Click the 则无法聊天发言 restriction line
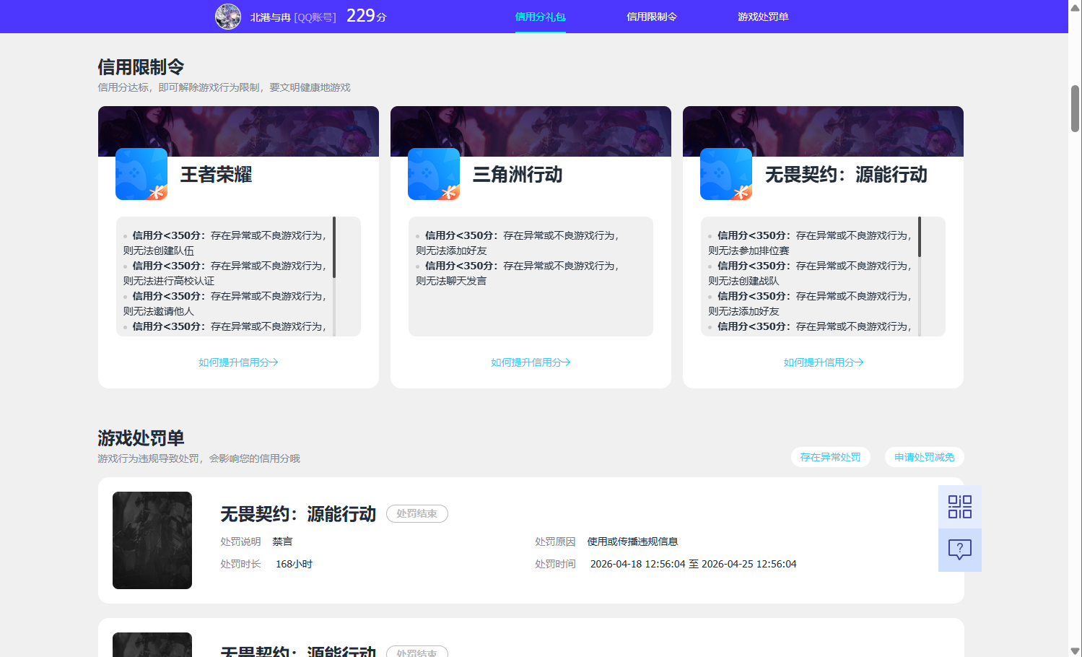 451,281
